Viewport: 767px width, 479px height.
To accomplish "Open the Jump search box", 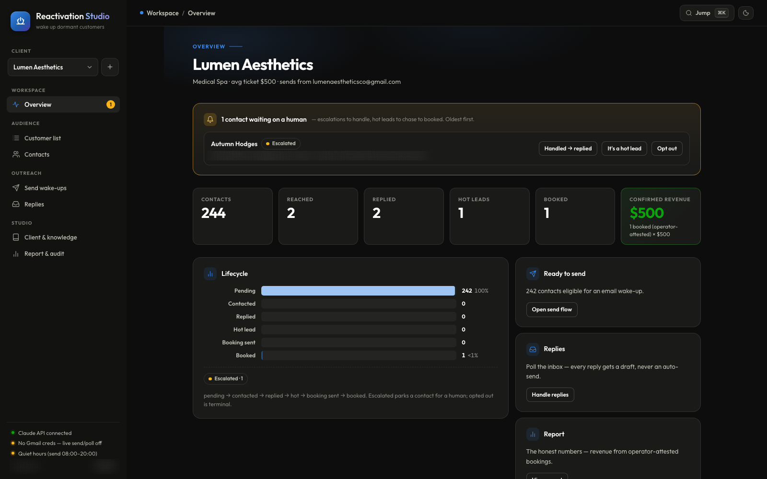I will 707,13.
